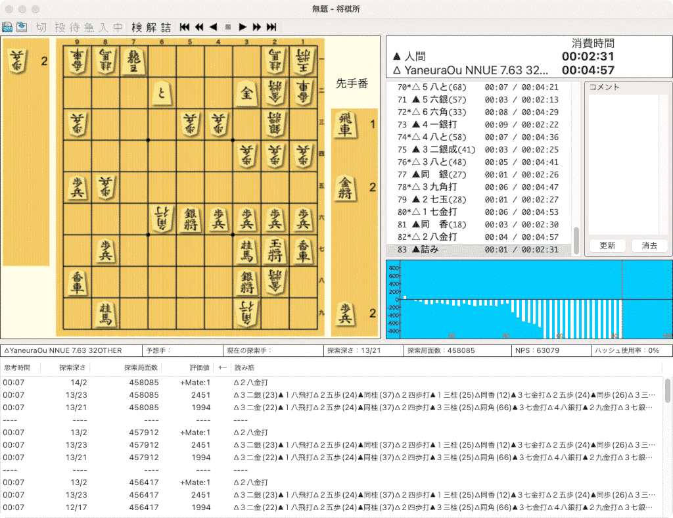The width and height of the screenshot is (673, 518).
Task: Click the 急 (move now) toolbar button
Action: pos(89,28)
